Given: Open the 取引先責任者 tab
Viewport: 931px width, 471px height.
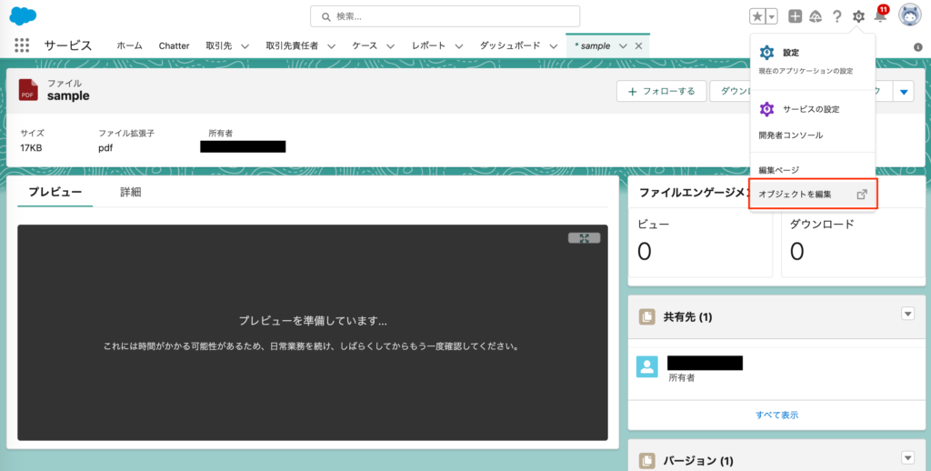Looking at the screenshot, I should pyautogui.click(x=292, y=45).
